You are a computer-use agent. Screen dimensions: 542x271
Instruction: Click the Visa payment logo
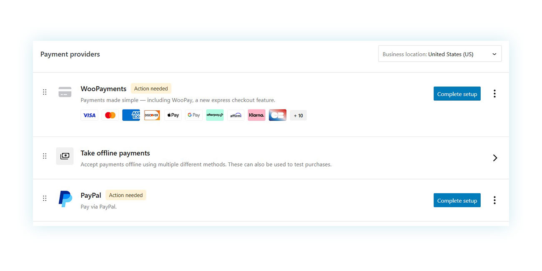[89, 115]
